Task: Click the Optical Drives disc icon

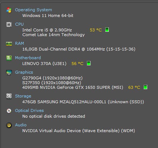Action: click(9, 111)
